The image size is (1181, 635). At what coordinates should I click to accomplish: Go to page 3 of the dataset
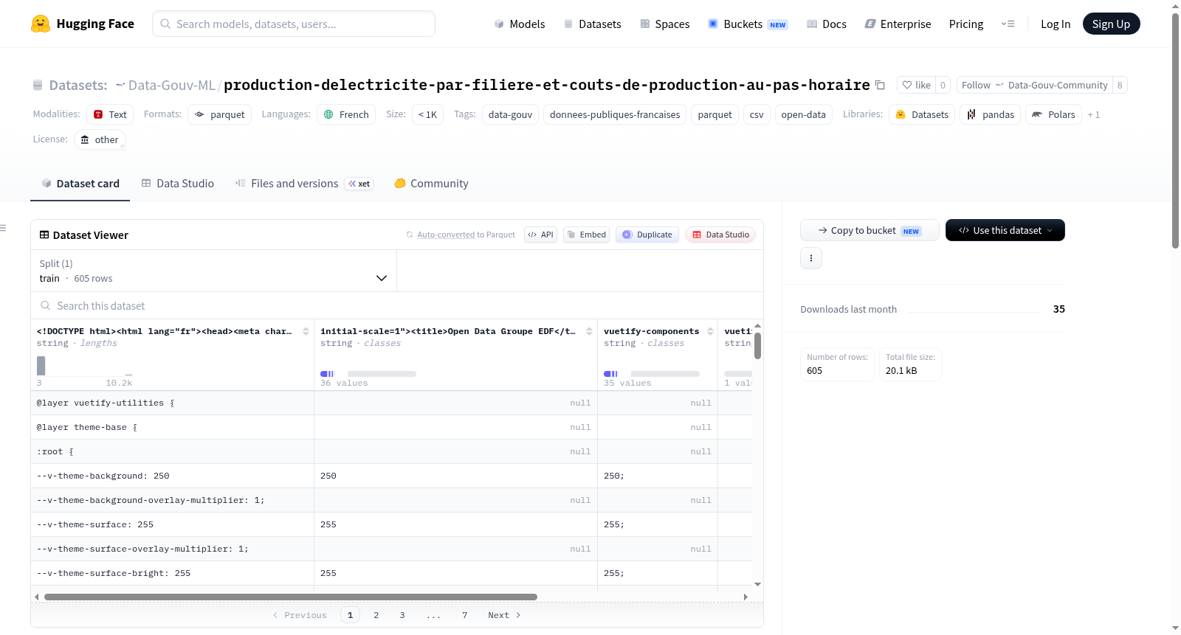pyautogui.click(x=402, y=615)
